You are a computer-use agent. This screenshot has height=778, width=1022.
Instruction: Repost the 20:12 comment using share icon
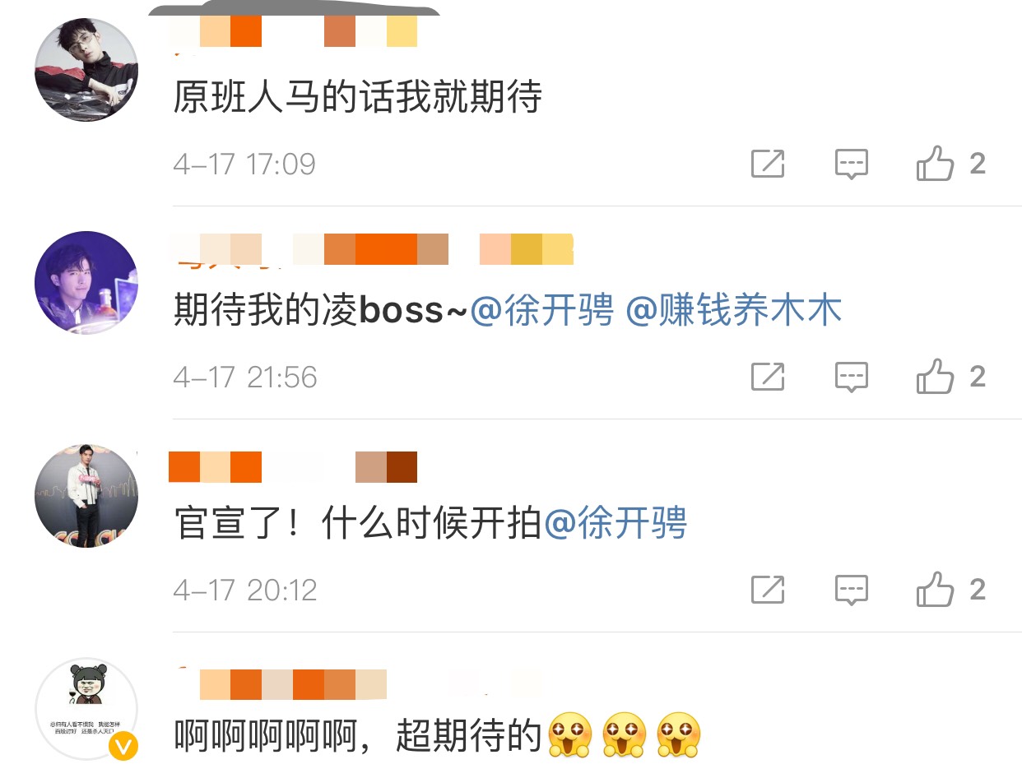[x=768, y=589]
